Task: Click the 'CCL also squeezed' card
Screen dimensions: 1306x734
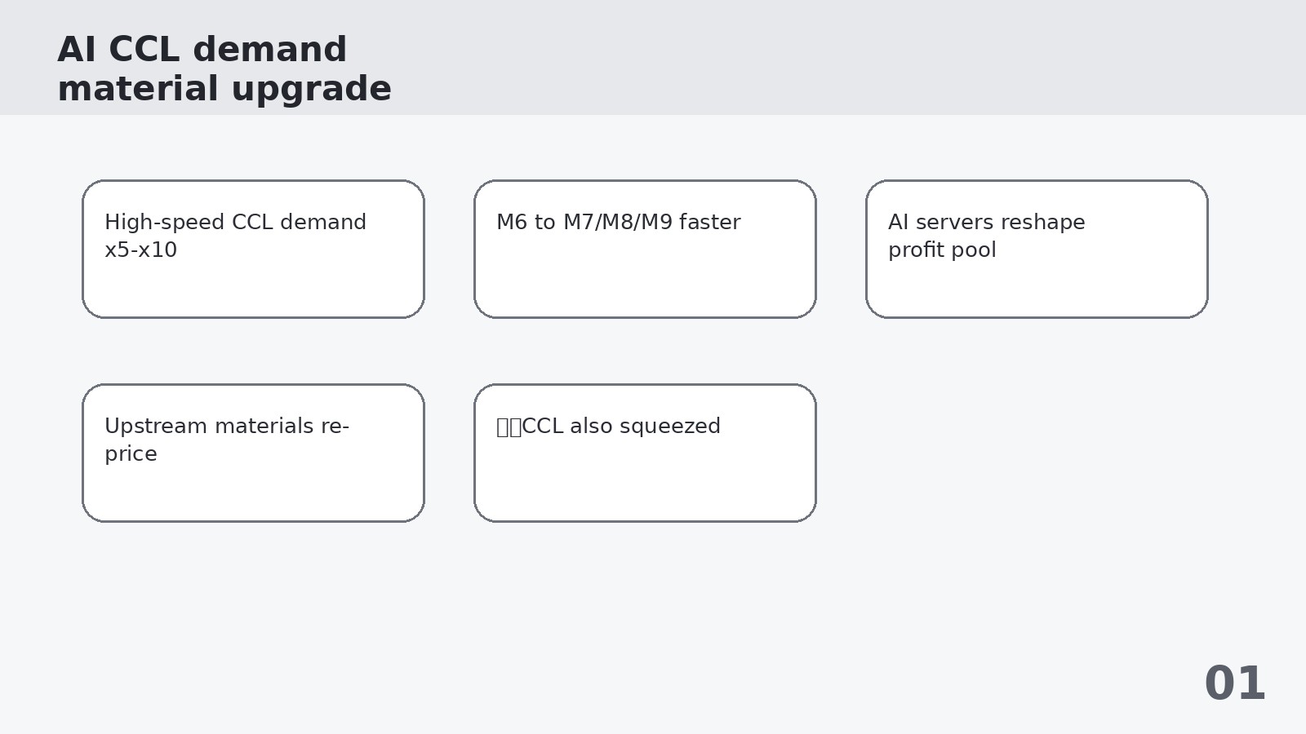Action: click(x=645, y=453)
